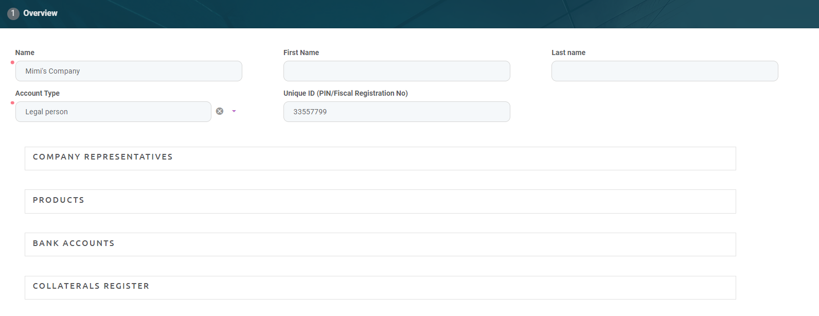The width and height of the screenshot is (819, 316).
Task: Click the Last name label
Action: [x=568, y=52]
